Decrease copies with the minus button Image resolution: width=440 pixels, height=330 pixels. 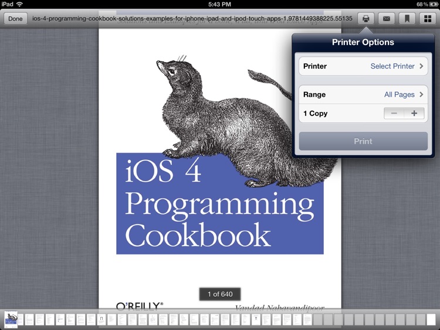394,113
